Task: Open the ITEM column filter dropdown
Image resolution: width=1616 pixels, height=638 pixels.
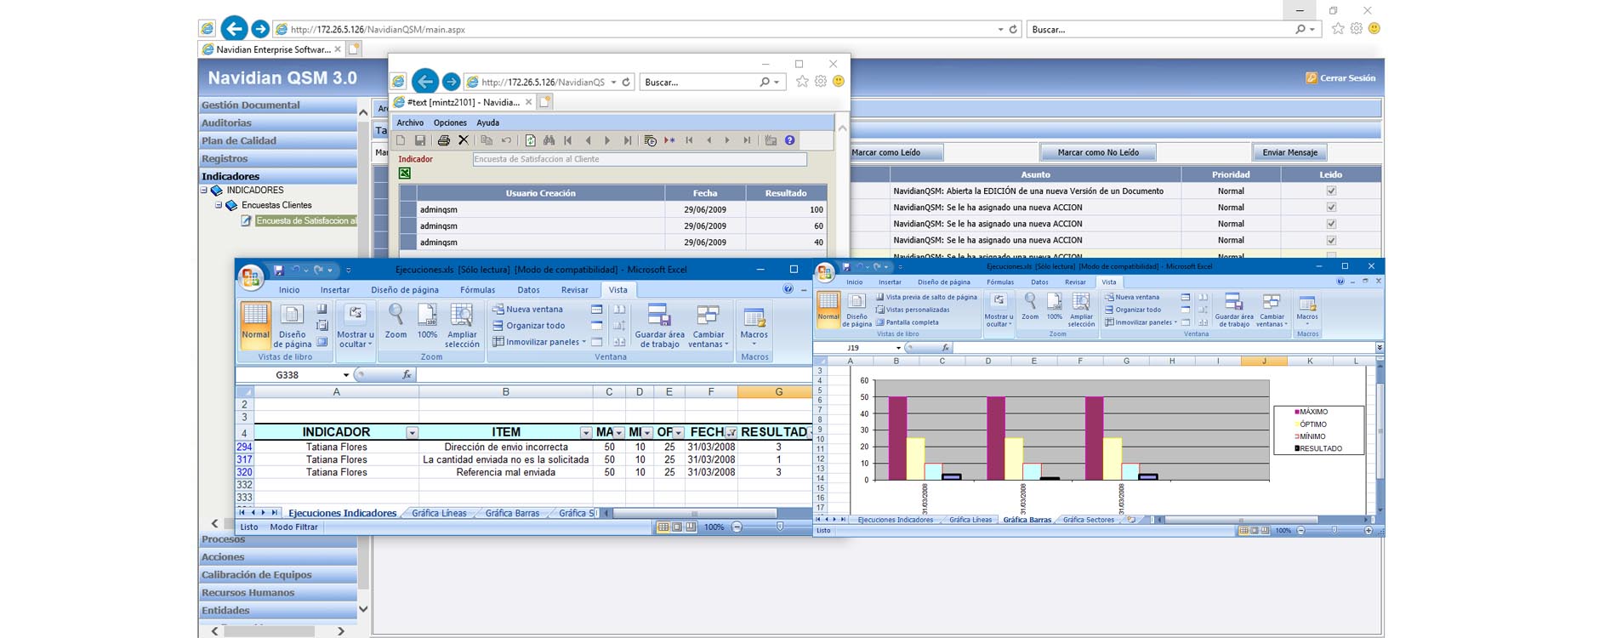Action: click(585, 433)
